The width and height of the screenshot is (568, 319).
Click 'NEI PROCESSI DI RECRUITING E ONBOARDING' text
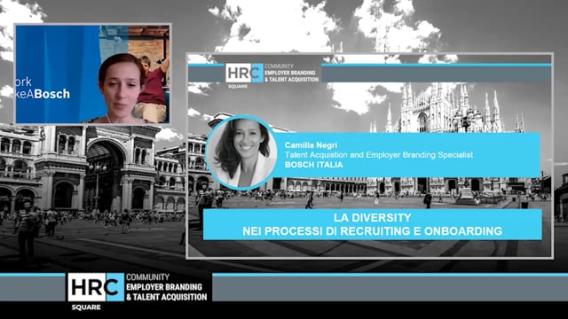pos(373,231)
